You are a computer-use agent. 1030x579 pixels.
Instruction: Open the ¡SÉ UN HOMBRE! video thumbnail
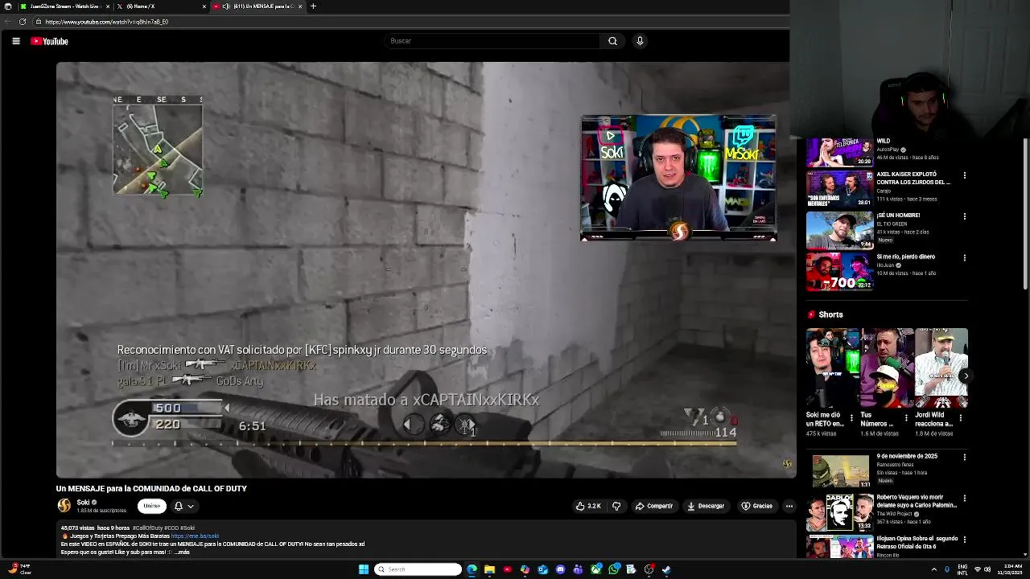(839, 230)
